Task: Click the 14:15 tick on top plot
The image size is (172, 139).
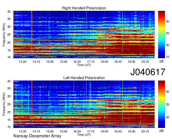Action: point(36,62)
